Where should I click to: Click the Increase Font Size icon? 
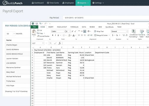(73, 32)
